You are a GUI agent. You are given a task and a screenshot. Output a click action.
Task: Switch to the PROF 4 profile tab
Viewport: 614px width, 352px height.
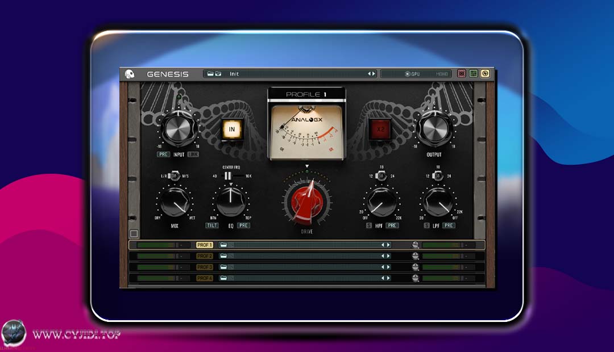coord(205,278)
